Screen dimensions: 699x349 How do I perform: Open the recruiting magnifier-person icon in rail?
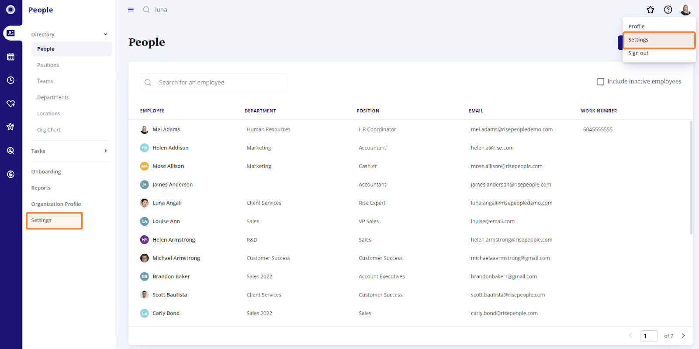pos(11,151)
